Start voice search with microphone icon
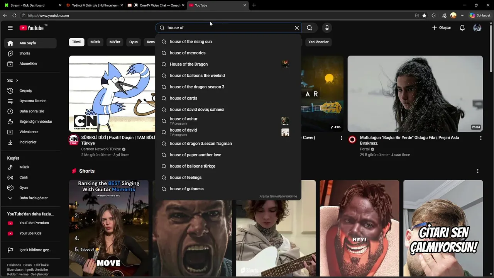Image resolution: width=494 pixels, height=278 pixels. coord(327,28)
